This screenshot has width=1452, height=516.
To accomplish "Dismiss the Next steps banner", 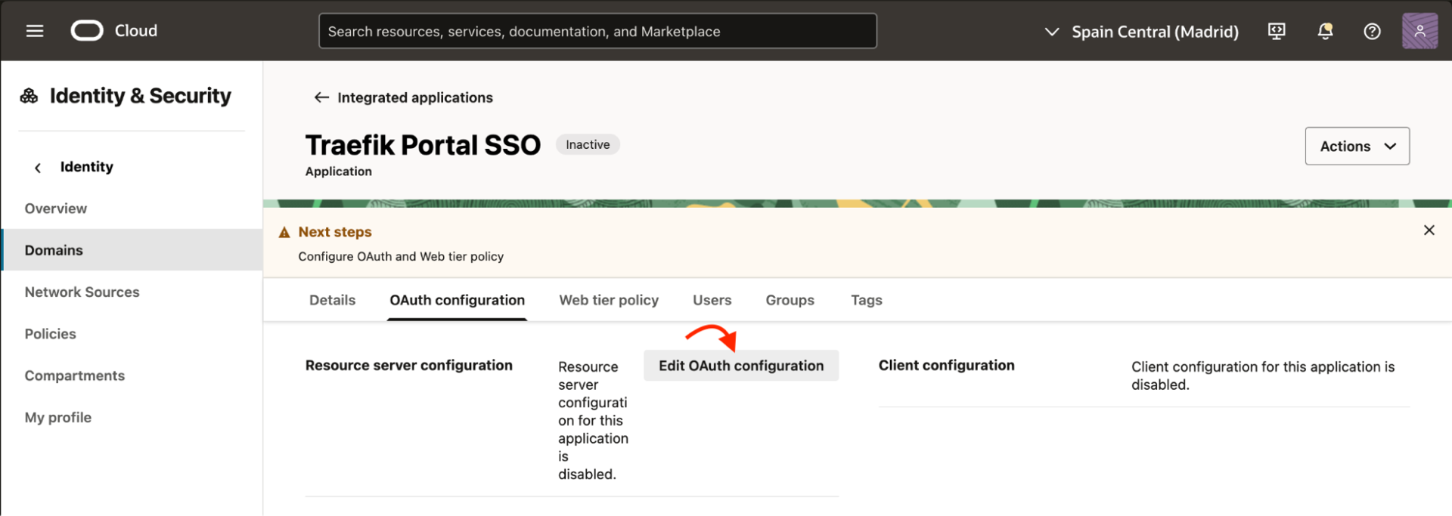I will (1429, 230).
